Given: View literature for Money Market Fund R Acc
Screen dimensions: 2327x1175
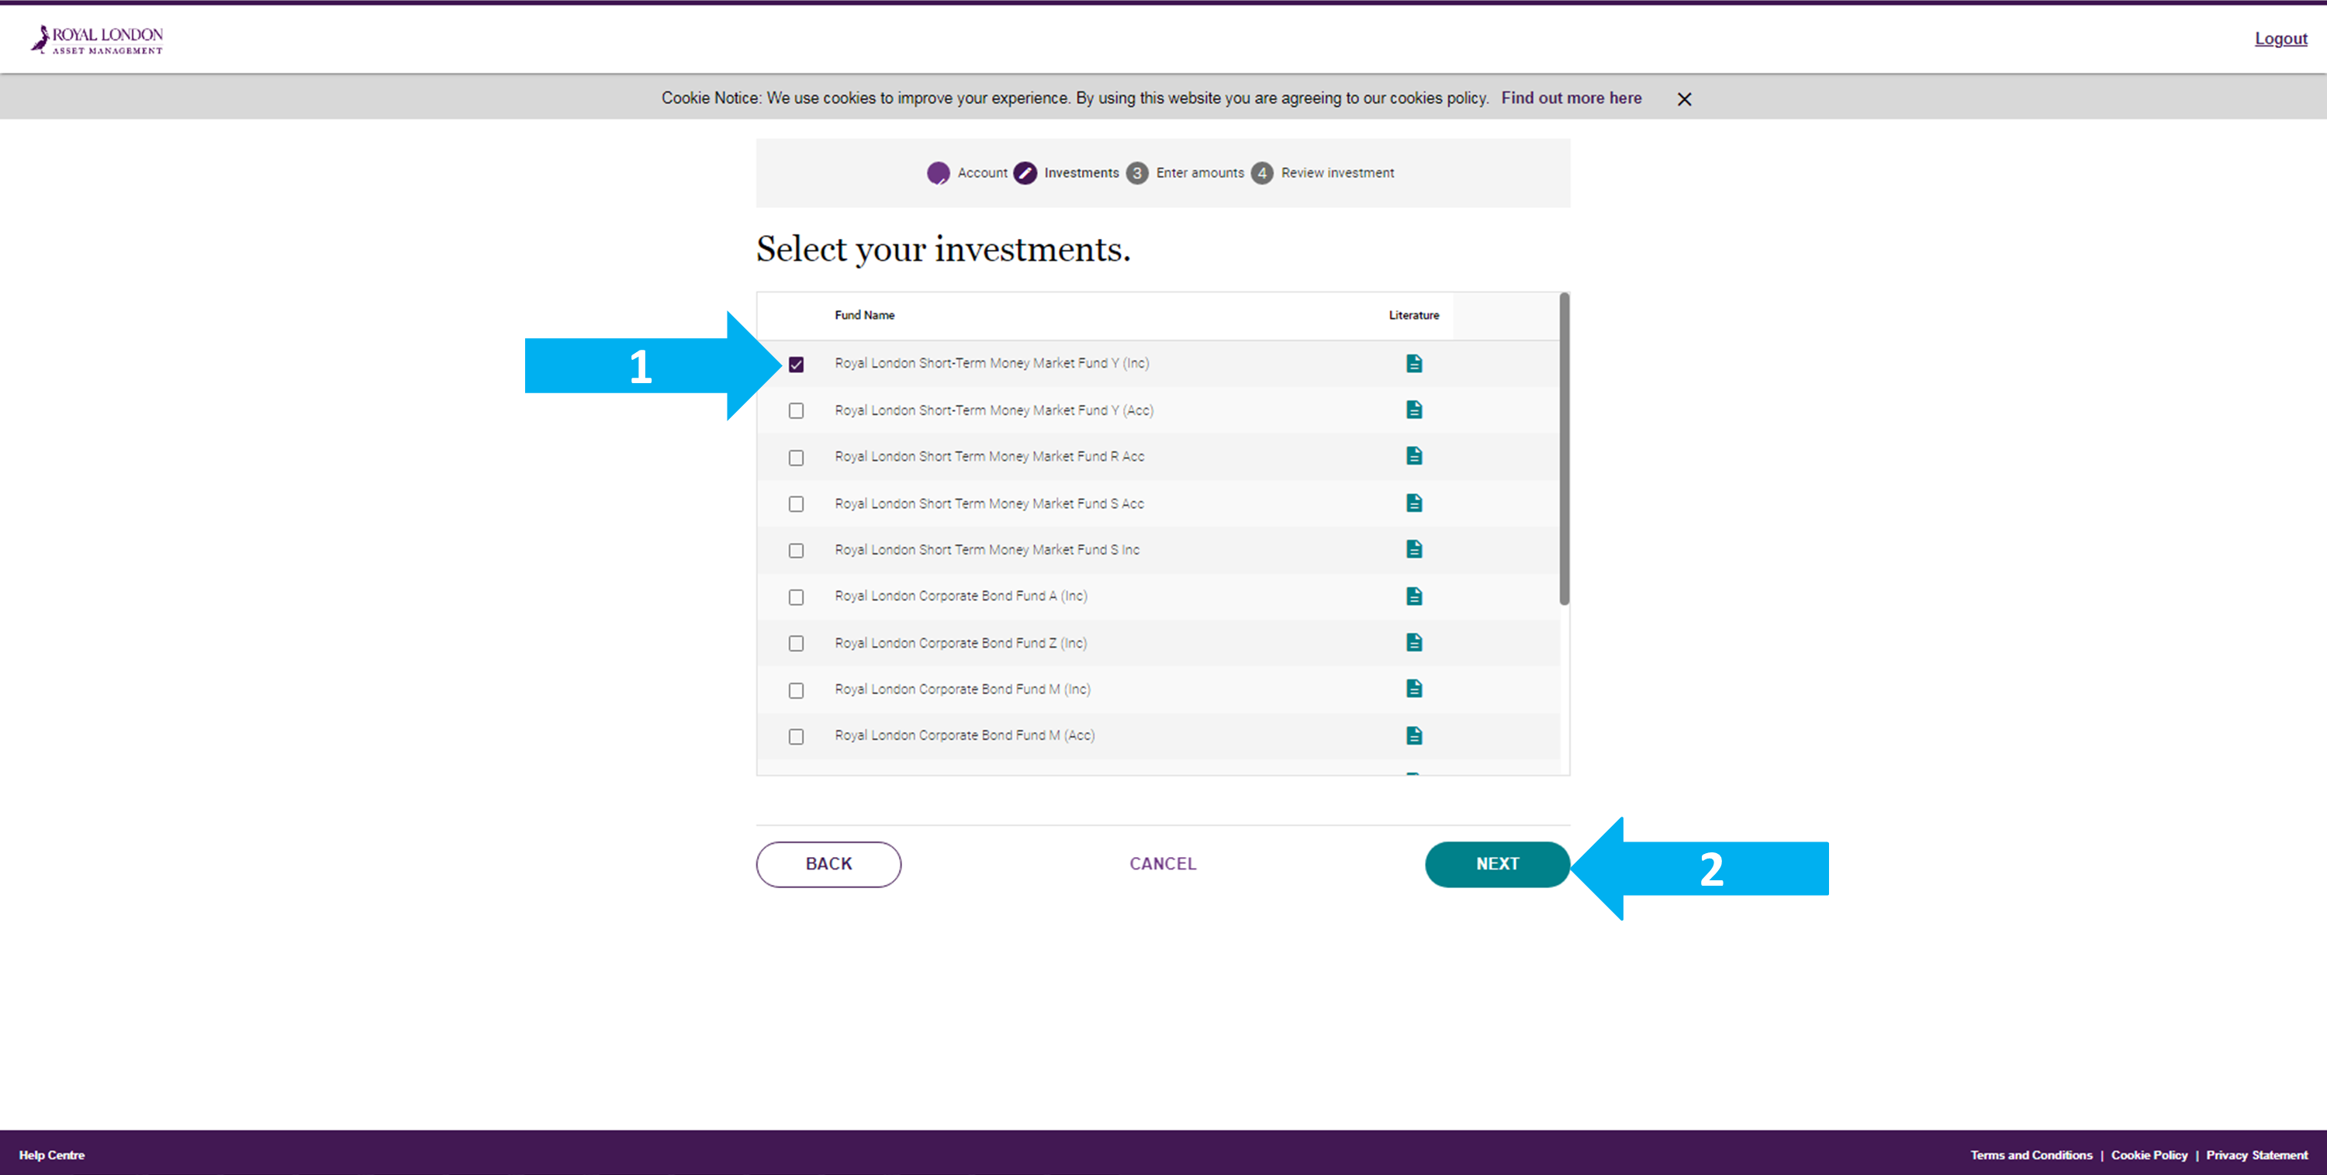Looking at the screenshot, I should pos(1414,456).
